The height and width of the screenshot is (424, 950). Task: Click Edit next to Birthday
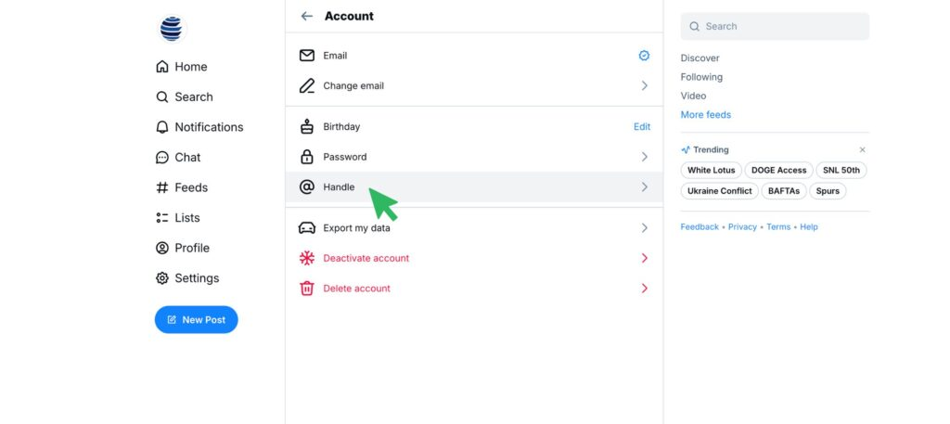point(641,126)
